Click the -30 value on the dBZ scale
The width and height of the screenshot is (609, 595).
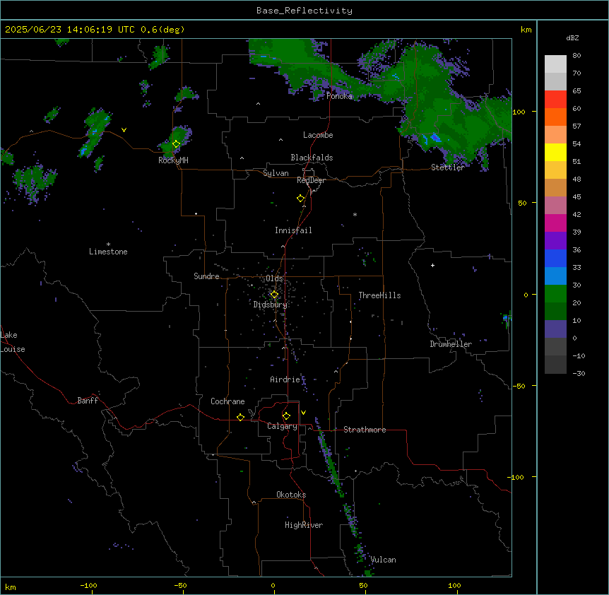coord(579,373)
